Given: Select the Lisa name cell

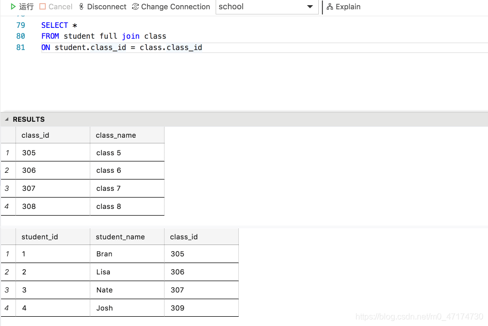Looking at the screenshot, I should (x=127, y=272).
